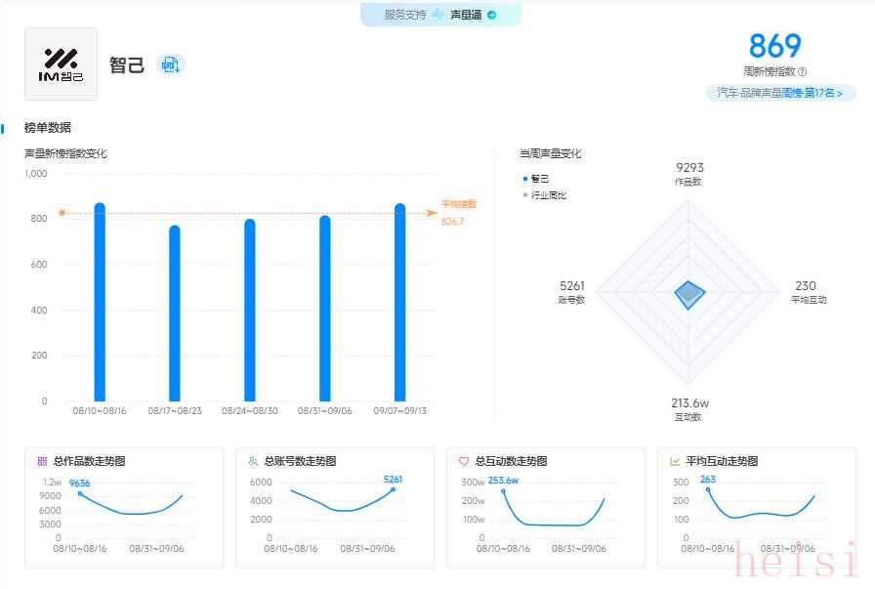The width and height of the screenshot is (875, 589).
Task: Click the 08/17~08/23 bar in index chart
Action: [175, 314]
